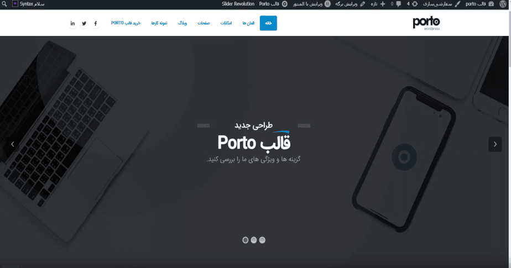The image size is (511, 268).
Task: Select the first slider pagination dot
Action: click(245, 240)
